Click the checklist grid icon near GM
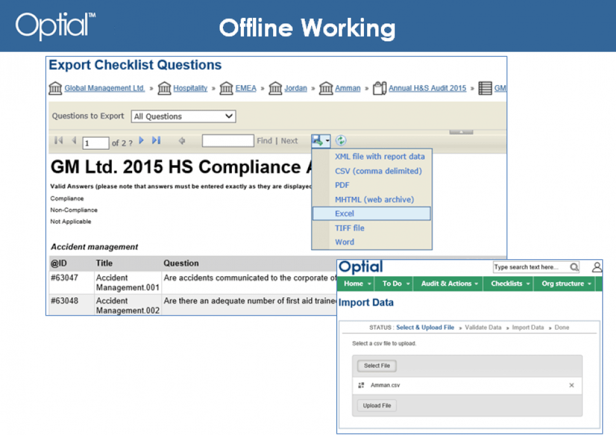Viewport: 616px width, 435px height. (485, 88)
